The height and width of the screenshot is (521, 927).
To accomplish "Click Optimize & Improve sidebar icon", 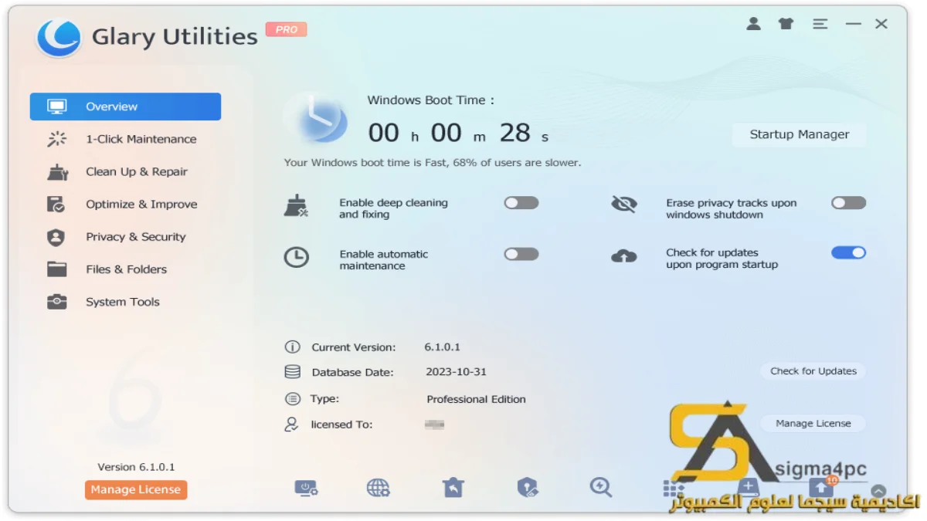I will [x=56, y=204].
